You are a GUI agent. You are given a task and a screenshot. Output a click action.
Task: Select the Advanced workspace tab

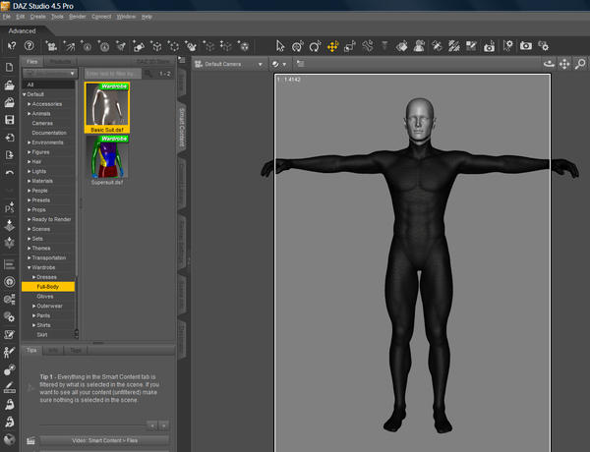(22, 30)
